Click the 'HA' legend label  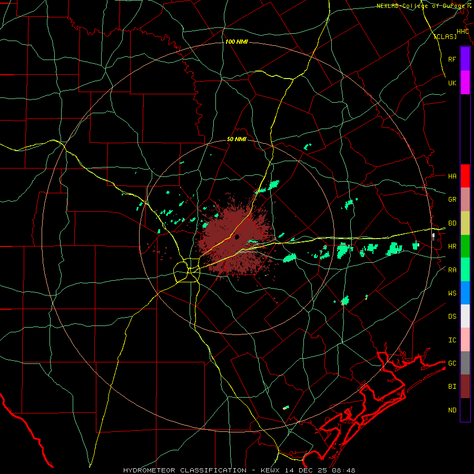click(x=452, y=176)
